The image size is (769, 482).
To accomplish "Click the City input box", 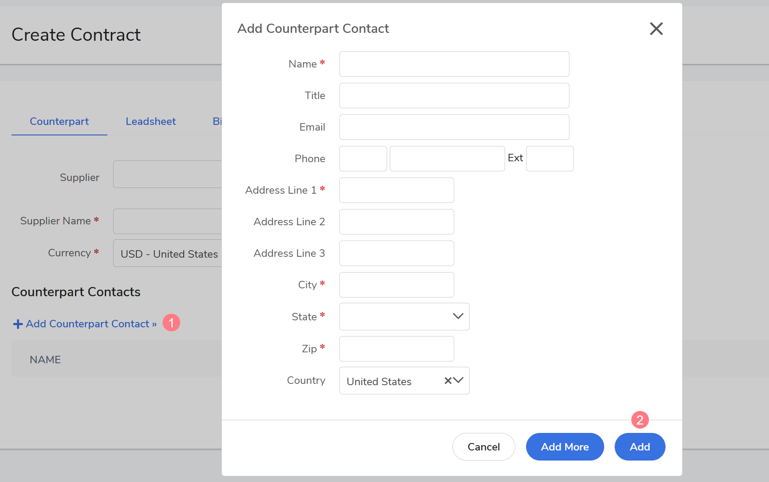I will 396,285.
